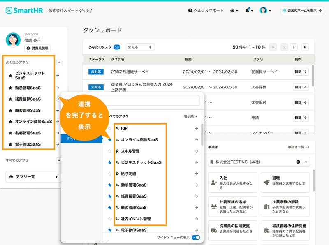Click 従来のホームを表示 button
Image resolution: width=329 pixels, height=245 pixels.
pos(302,10)
